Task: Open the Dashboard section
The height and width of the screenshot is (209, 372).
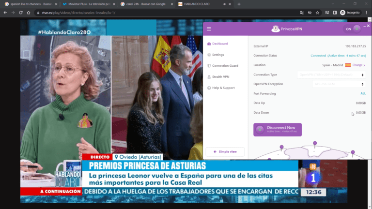Action: [x=219, y=44]
